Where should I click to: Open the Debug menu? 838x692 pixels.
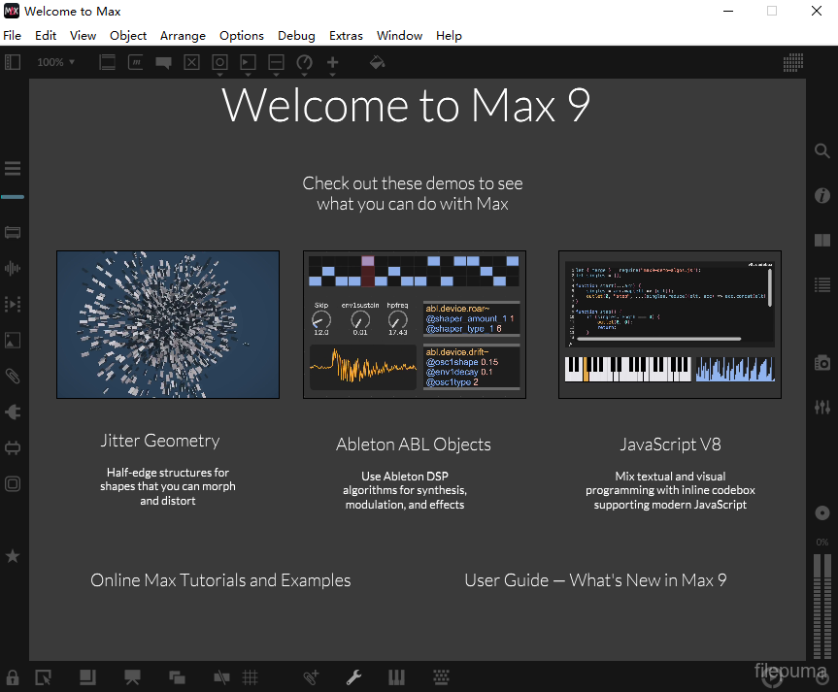[296, 36]
